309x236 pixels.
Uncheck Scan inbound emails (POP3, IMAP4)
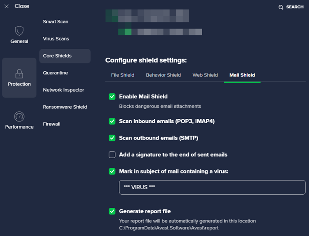(x=112, y=121)
